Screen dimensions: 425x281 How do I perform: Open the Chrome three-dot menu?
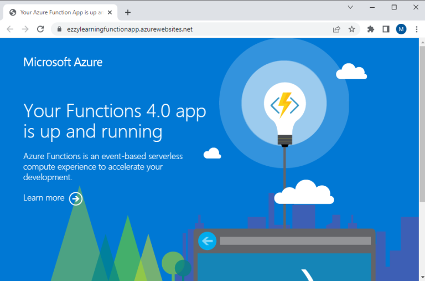[x=416, y=29]
